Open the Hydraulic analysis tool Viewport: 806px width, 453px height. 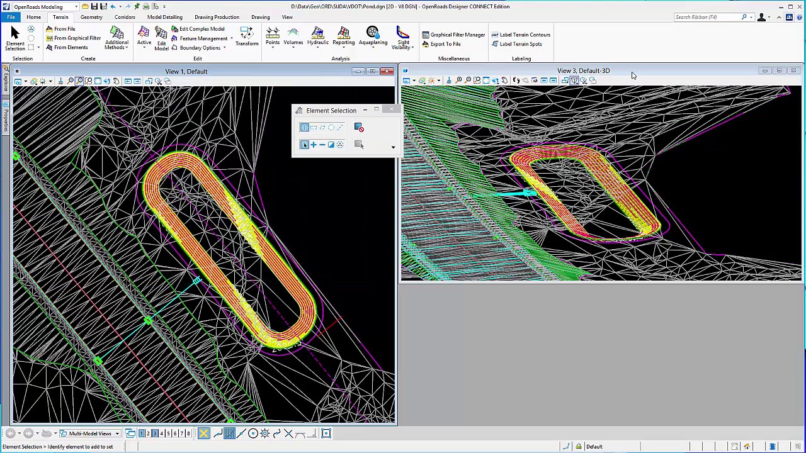tap(317, 37)
